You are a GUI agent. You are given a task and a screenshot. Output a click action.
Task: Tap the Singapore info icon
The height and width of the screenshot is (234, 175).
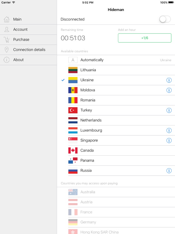click(169, 140)
